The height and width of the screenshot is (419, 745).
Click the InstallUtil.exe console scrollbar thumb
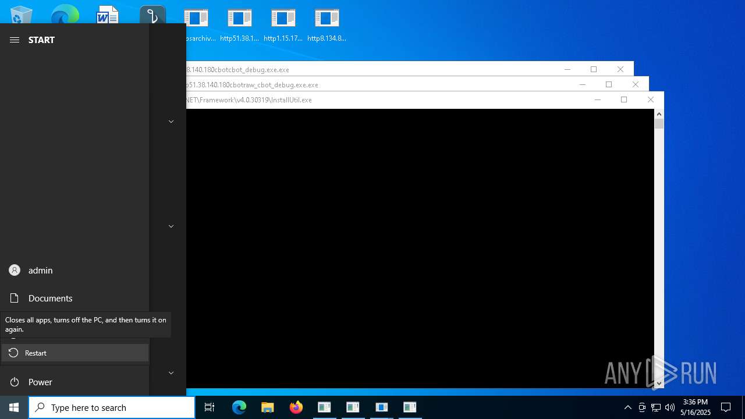[x=659, y=123]
